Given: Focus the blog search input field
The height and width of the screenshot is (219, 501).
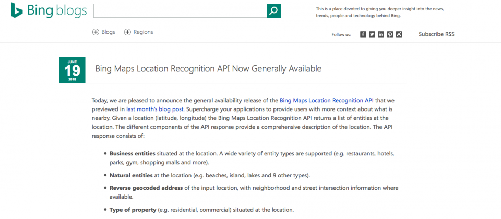Looking at the screenshot, I should point(180,11).
